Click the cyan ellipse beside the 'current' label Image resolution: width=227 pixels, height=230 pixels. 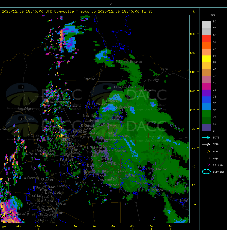[206, 172]
